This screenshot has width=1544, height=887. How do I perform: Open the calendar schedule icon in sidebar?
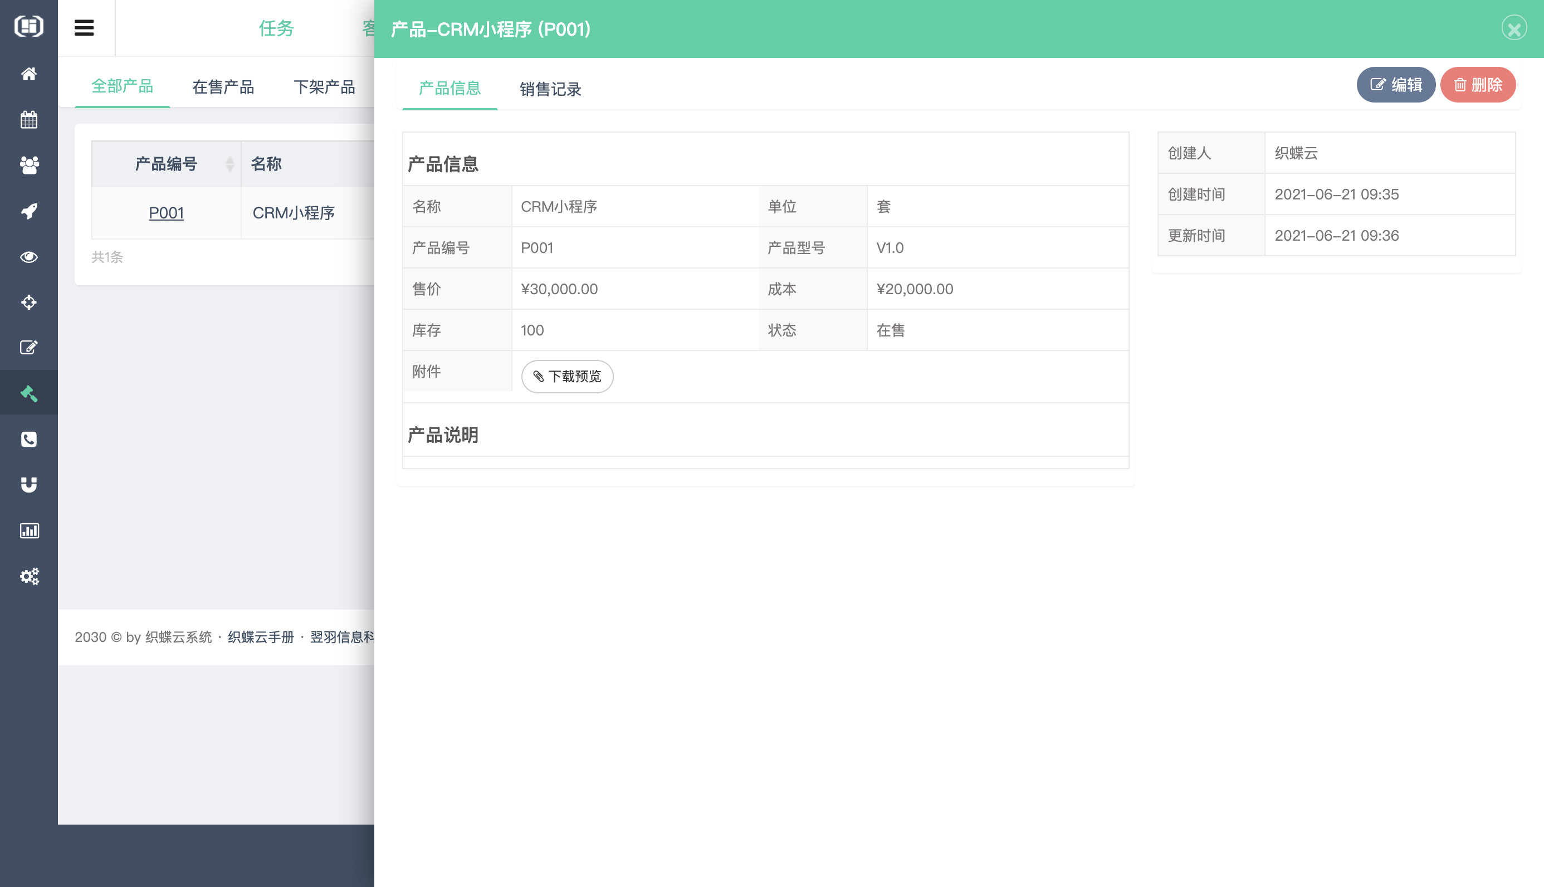[29, 119]
